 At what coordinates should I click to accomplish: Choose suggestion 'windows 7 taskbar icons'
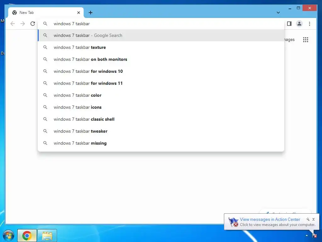pos(161,107)
